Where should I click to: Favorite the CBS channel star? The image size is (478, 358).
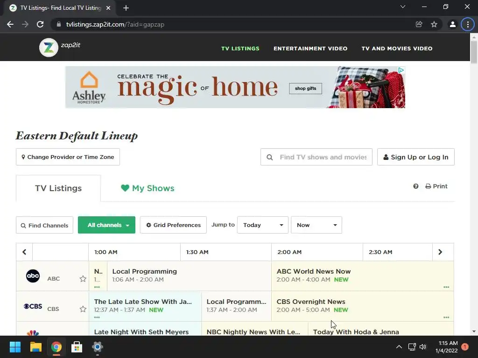pyautogui.click(x=83, y=309)
